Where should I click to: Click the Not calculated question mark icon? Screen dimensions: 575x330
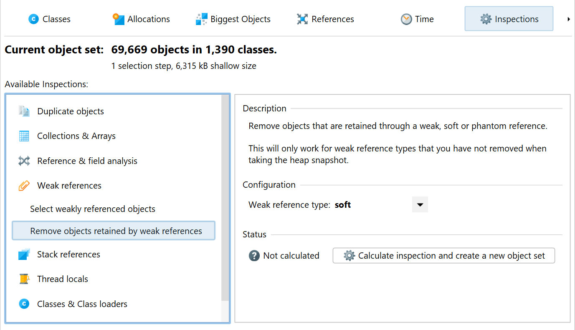pos(254,256)
